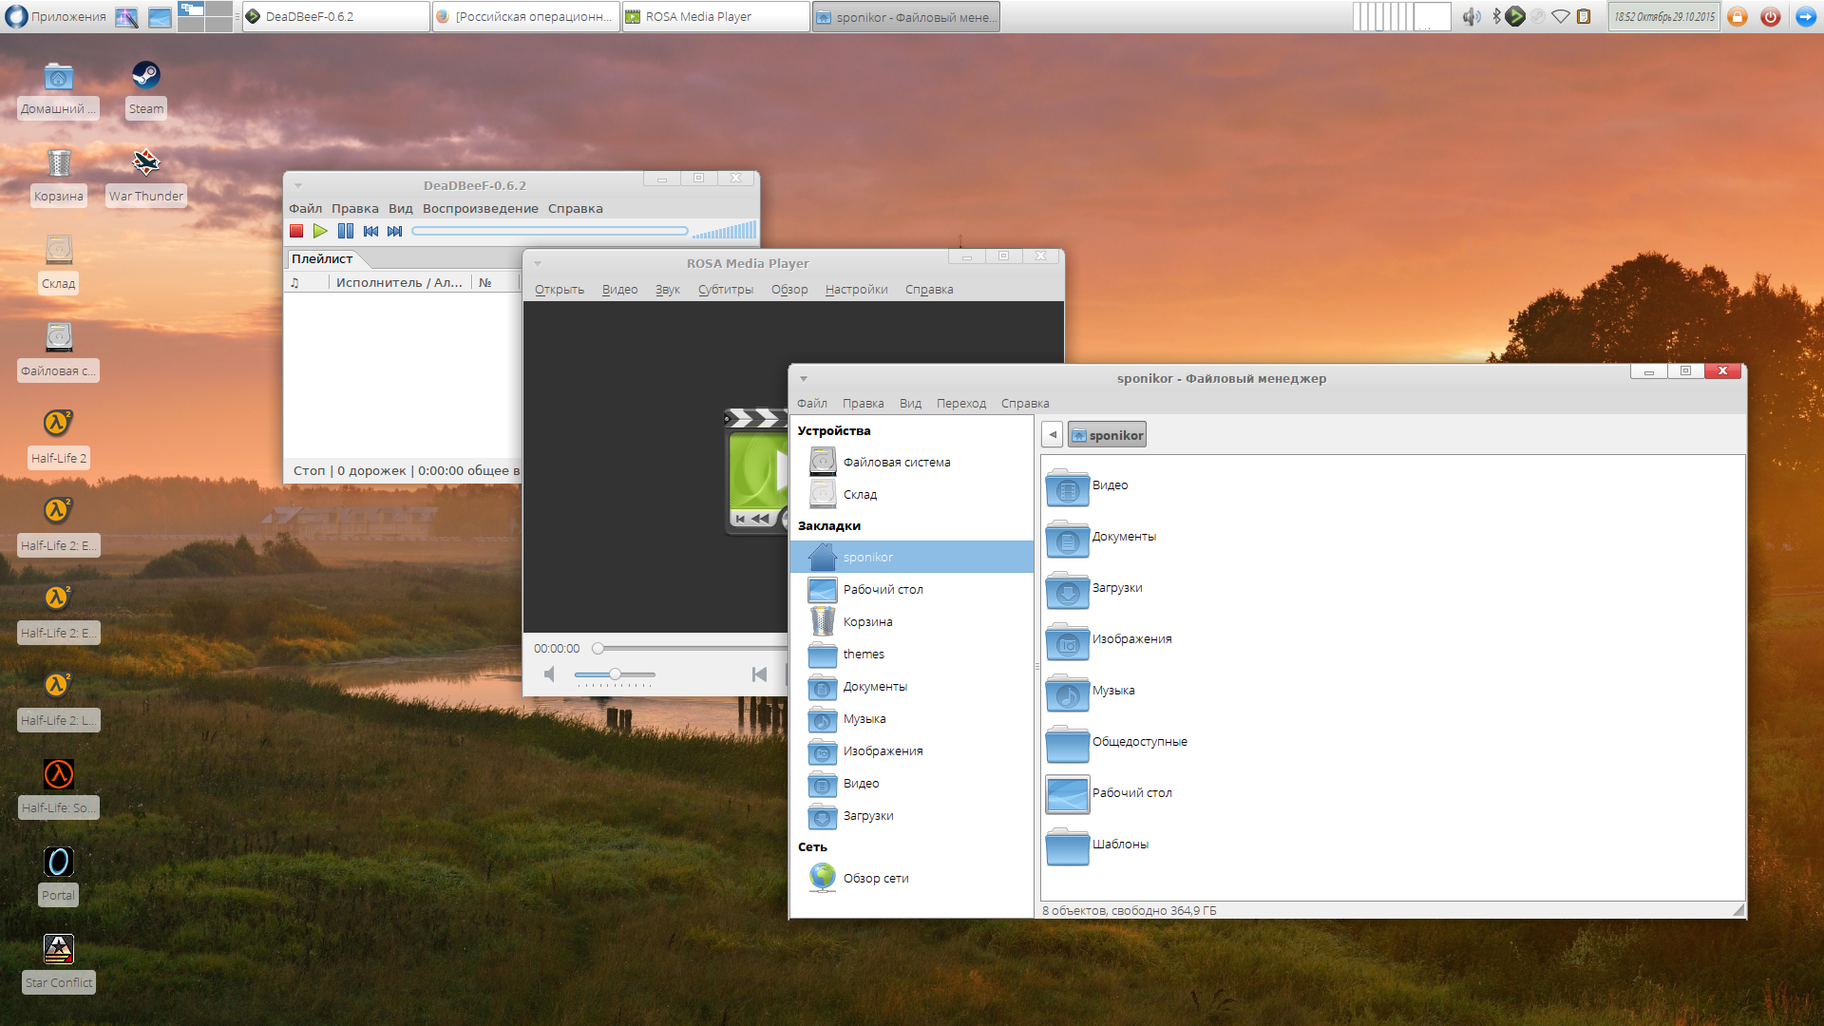This screenshot has width=1824, height=1026.
Task: Open file manager title bar menu arrow
Action: click(x=804, y=379)
